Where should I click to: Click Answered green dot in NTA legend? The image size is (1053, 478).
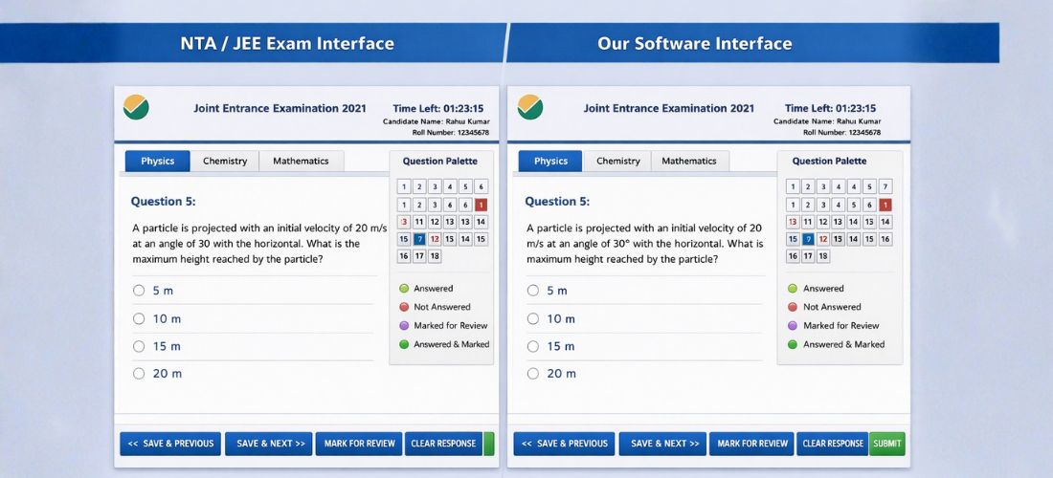(x=404, y=289)
